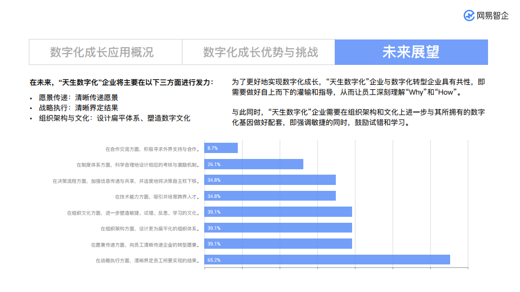Select the 34.8% bar for 技术能力方面
This screenshot has height=292, width=520.
pos(270,196)
